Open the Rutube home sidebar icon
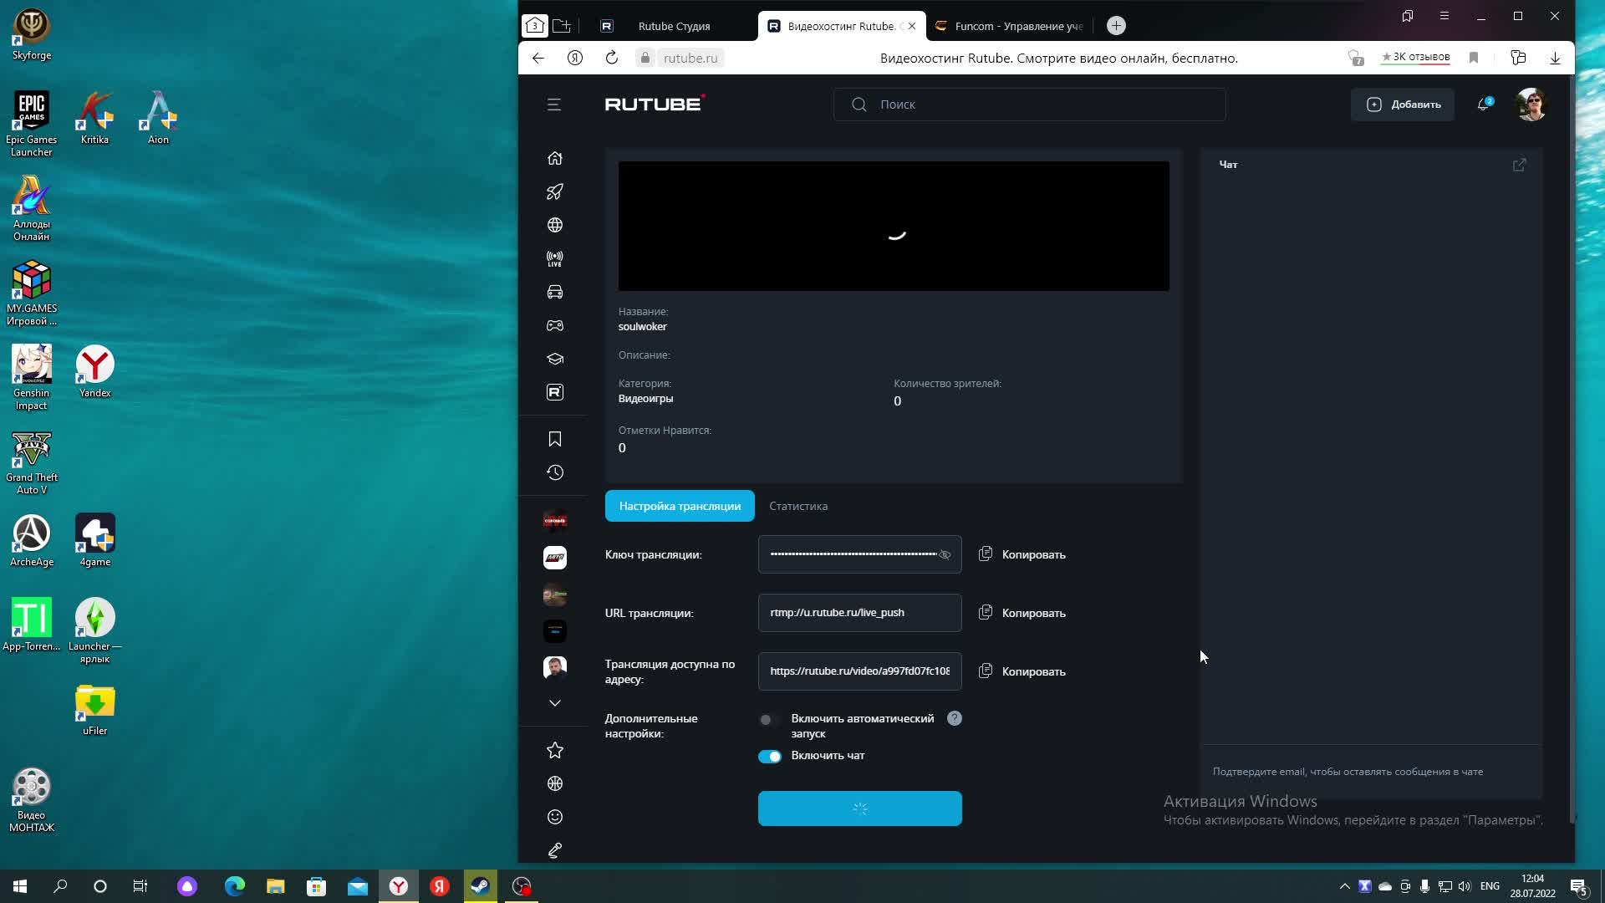The height and width of the screenshot is (903, 1605). tap(554, 158)
